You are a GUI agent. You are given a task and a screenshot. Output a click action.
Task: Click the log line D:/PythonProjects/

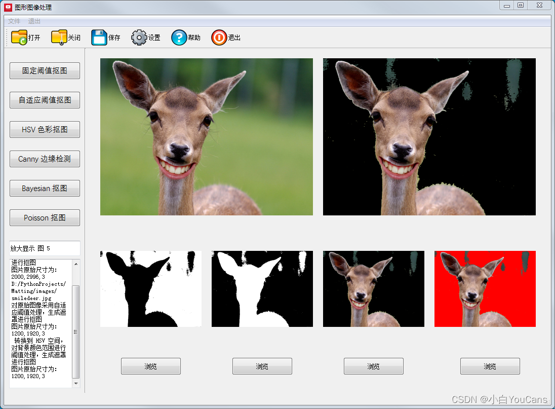coord(38,284)
